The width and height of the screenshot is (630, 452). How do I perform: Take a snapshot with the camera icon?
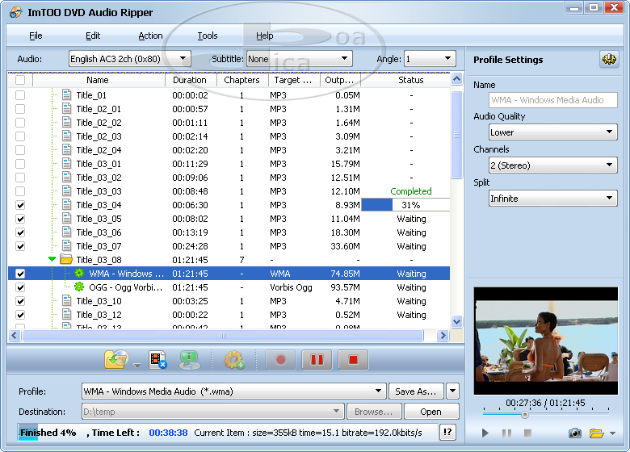pyautogui.click(x=574, y=433)
